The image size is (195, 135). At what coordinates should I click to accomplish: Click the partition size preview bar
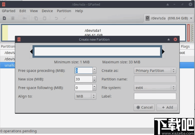pos(97,52)
